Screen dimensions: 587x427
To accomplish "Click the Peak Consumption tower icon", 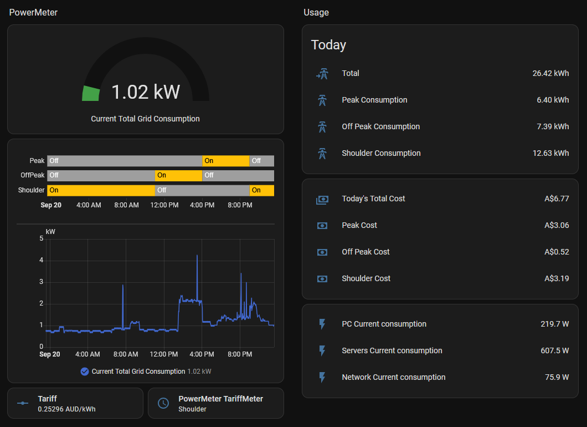I will [x=322, y=100].
